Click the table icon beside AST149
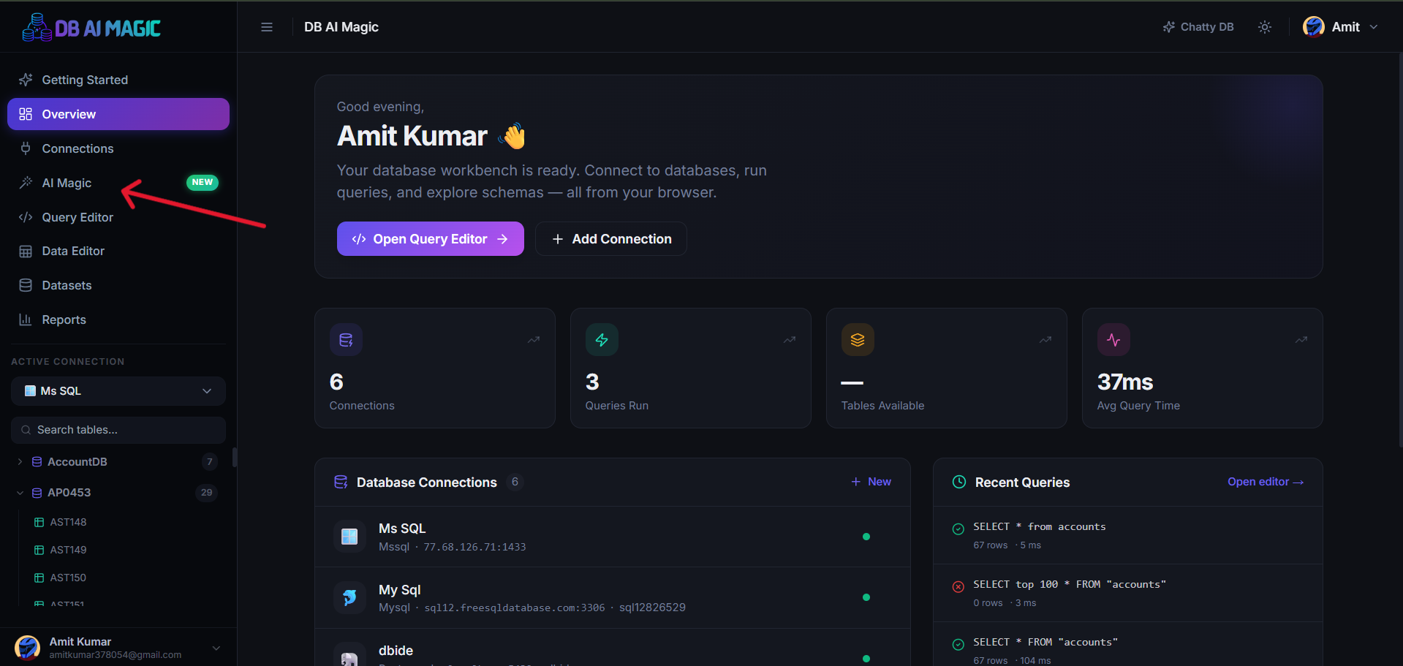The image size is (1403, 666). point(39,550)
